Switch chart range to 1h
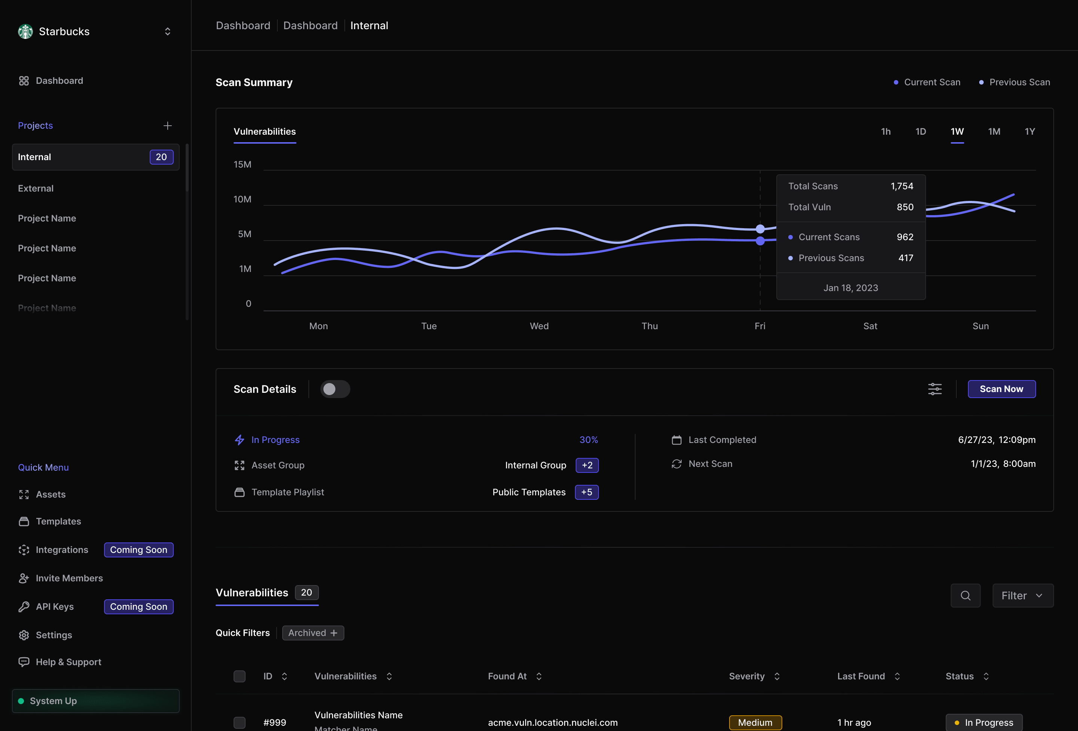The width and height of the screenshot is (1078, 731). coord(886,132)
